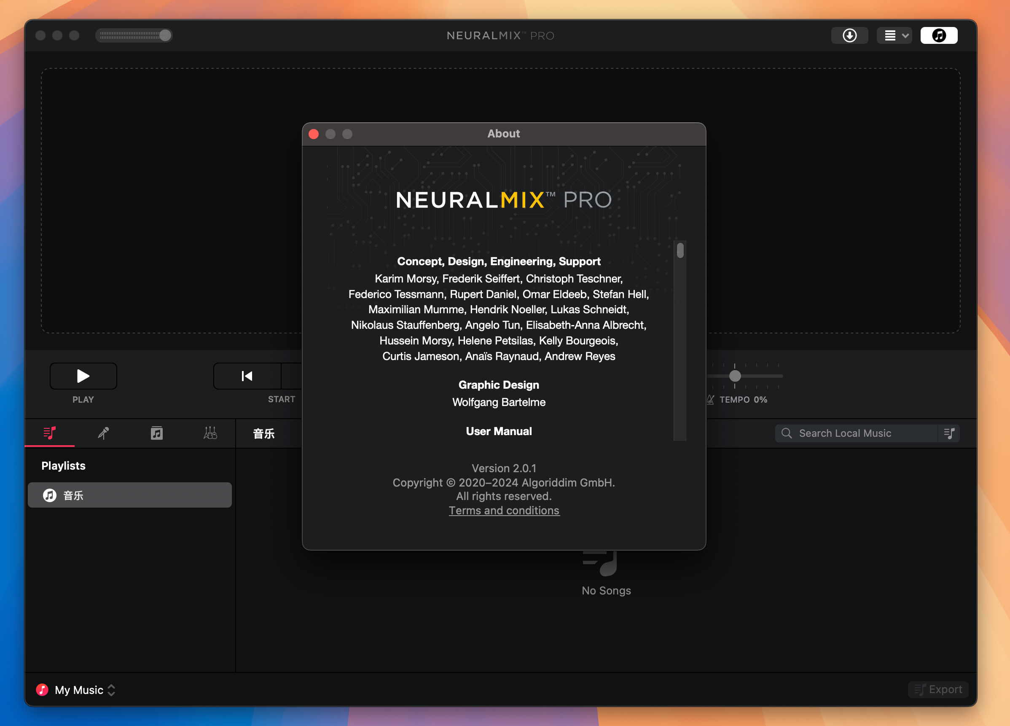The height and width of the screenshot is (726, 1010).
Task: Click the TEMPO 0% label
Action: tap(743, 400)
